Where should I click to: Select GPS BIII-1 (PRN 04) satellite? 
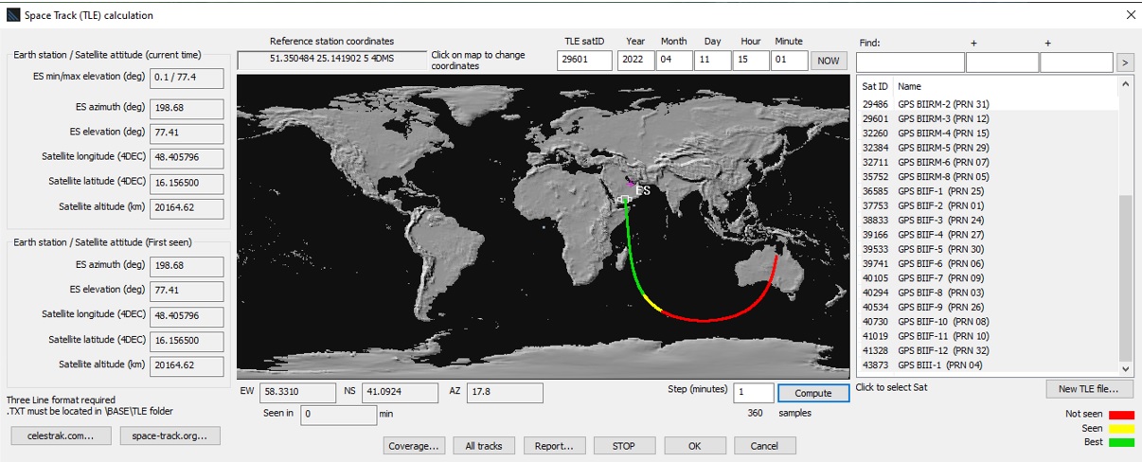pyautogui.click(x=939, y=365)
